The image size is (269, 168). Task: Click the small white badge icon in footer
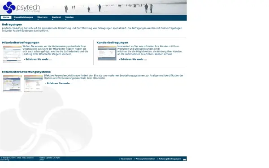[184, 159]
